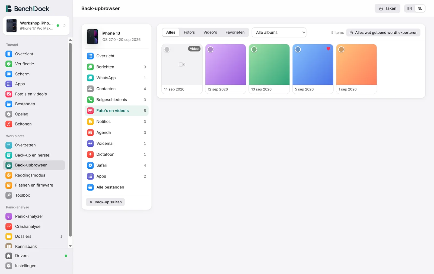Viewport: 434px width, 274px height.
Task: Click the Instellingen gear icon
Action: (9, 266)
